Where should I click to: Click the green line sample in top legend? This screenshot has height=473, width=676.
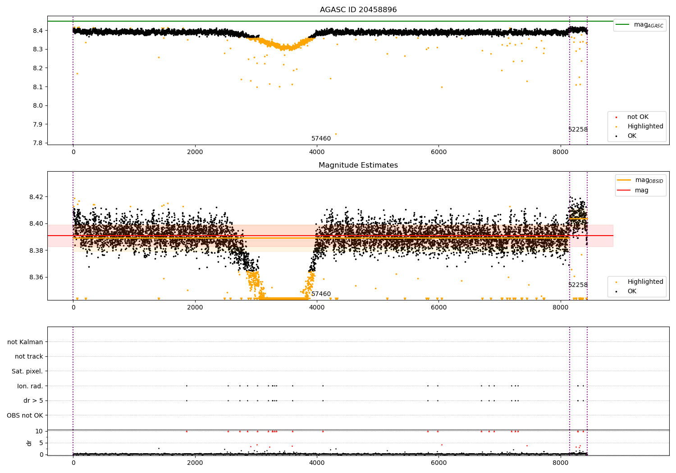[623, 25]
